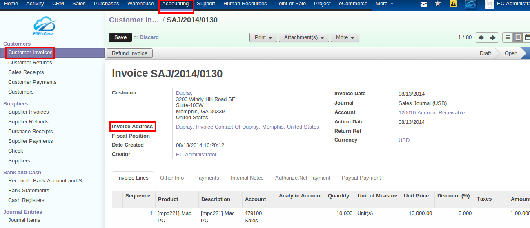The image size is (530, 228).
Task: Switch to list view icon
Action: click(x=508, y=37)
